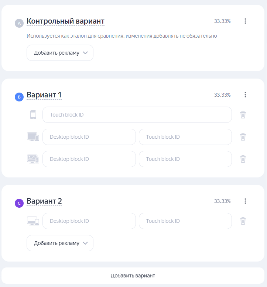Delete the ad row in Вариант 2
Viewport: 267px width, 287px height.
243,221
